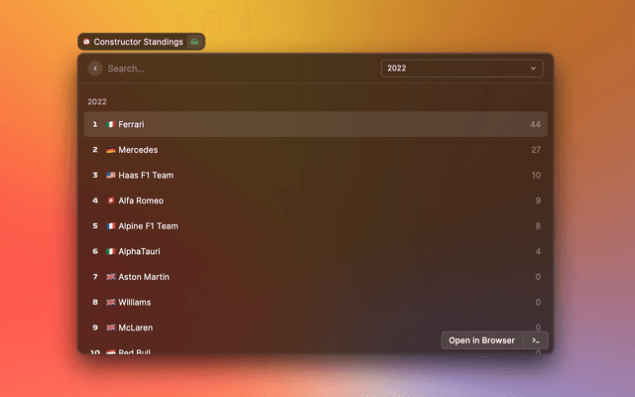This screenshot has width=635, height=397.
Task: Choose the AlphaTauri list item
Action: click(x=316, y=252)
